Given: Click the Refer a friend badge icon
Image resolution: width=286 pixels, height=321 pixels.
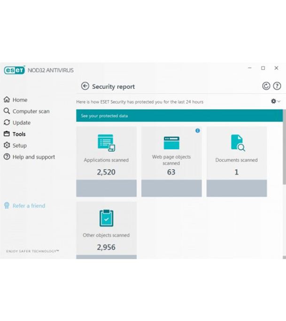Looking at the screenshot, I should (x=7, y=206).
